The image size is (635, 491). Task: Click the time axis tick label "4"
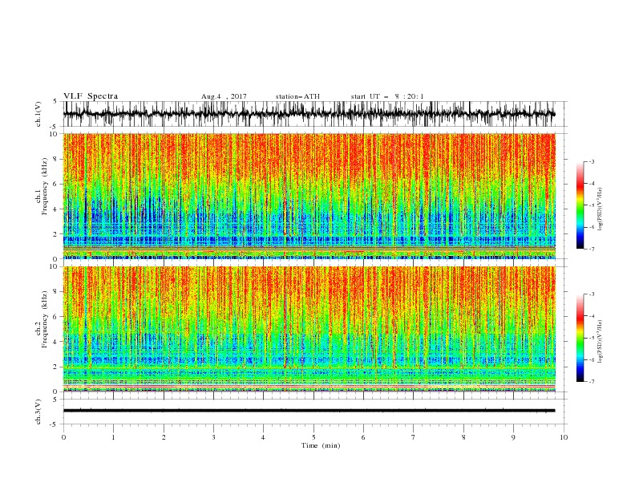coord(263,437)
